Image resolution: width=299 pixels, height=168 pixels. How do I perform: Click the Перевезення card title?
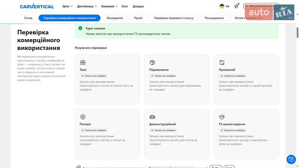pos(159,70)
